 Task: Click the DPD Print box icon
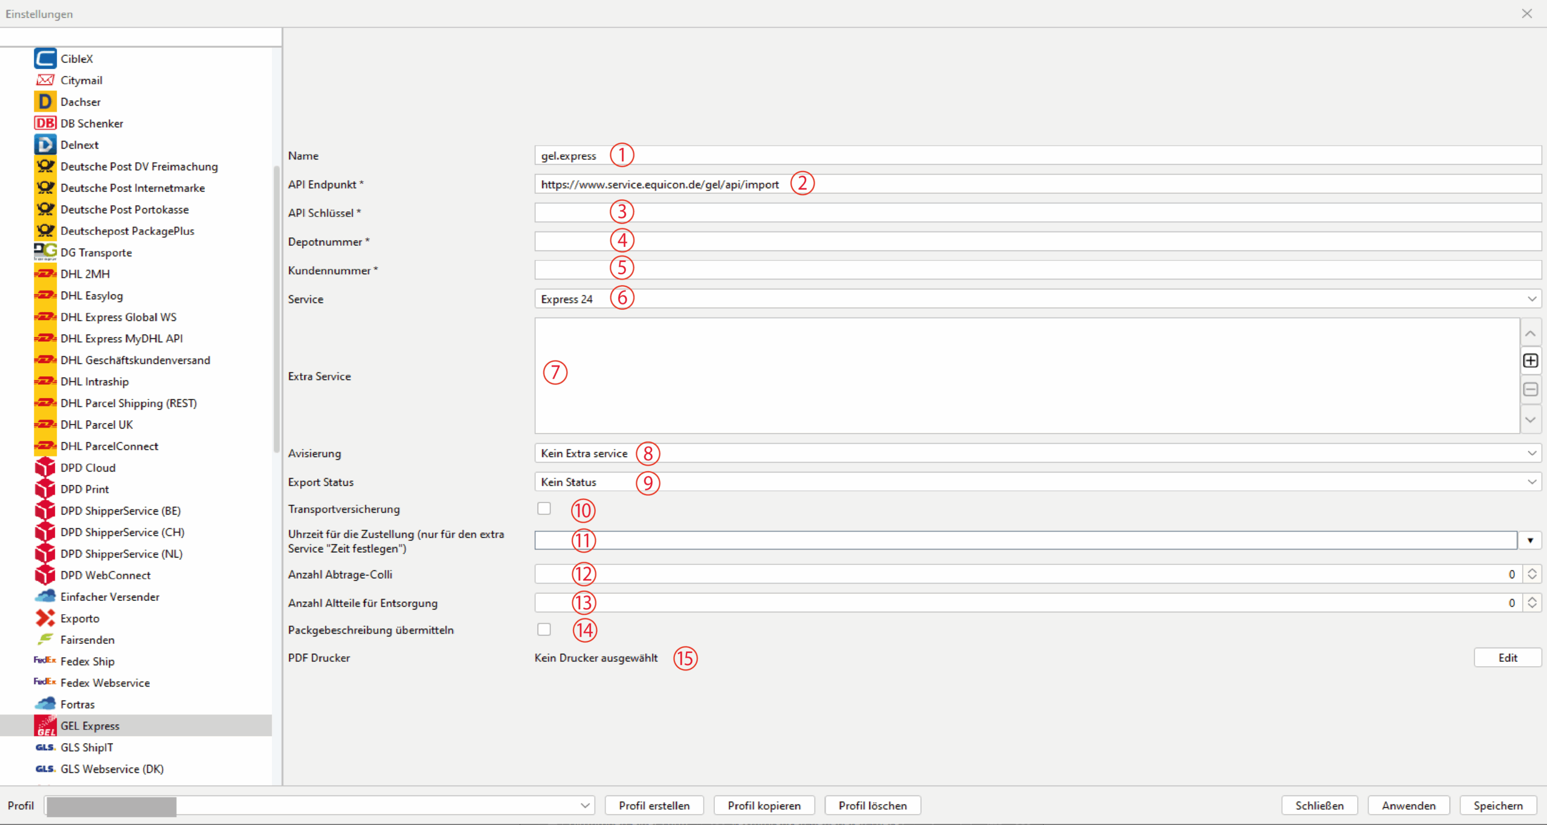45,489
